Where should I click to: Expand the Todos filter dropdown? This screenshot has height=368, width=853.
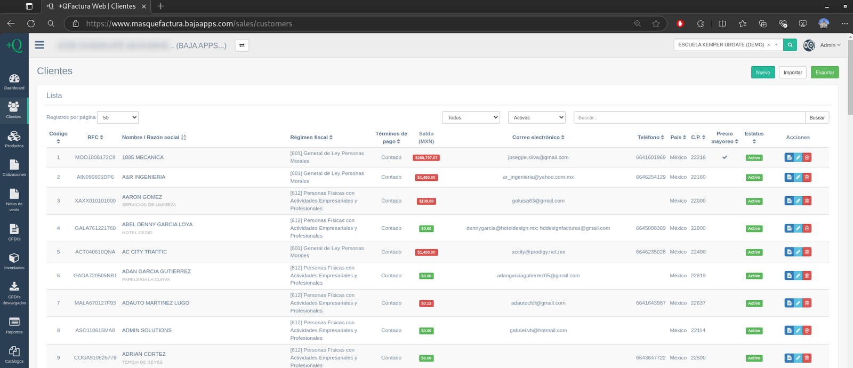coord(471,117)
